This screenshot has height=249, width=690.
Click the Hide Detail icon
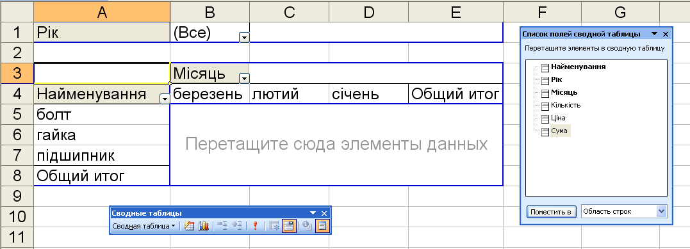coord(222,226)
